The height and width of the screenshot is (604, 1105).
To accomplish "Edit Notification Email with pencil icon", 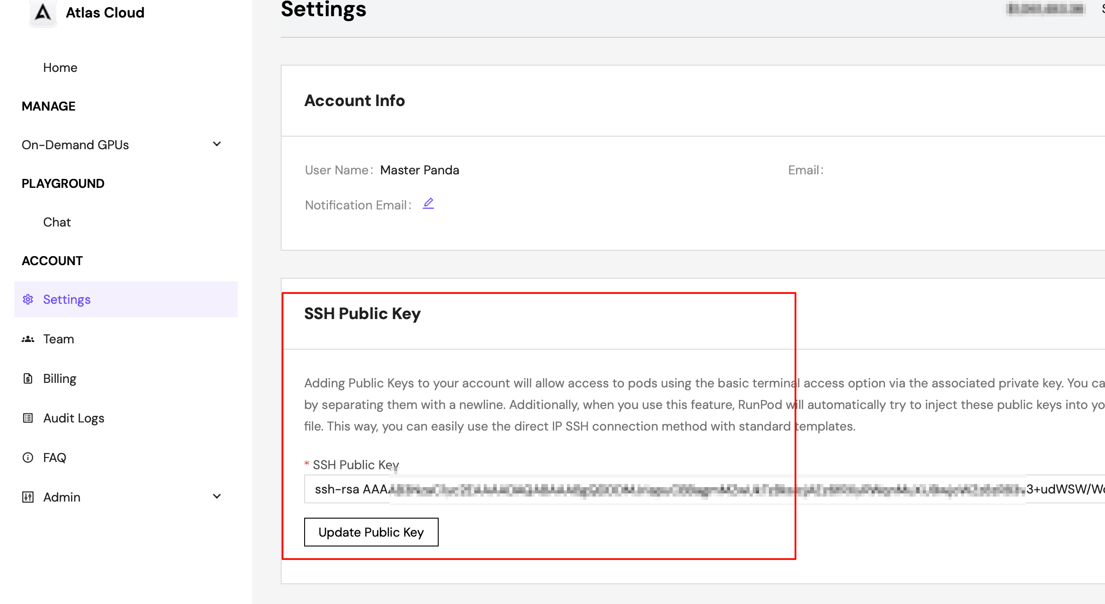I will (x=428, y=204).
